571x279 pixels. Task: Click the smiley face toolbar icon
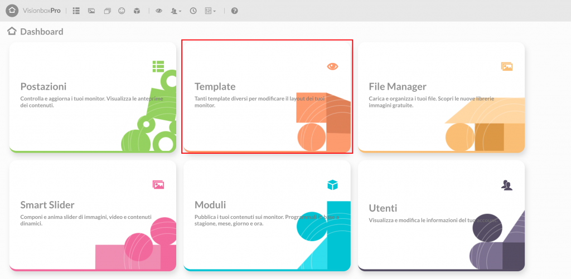122,11
